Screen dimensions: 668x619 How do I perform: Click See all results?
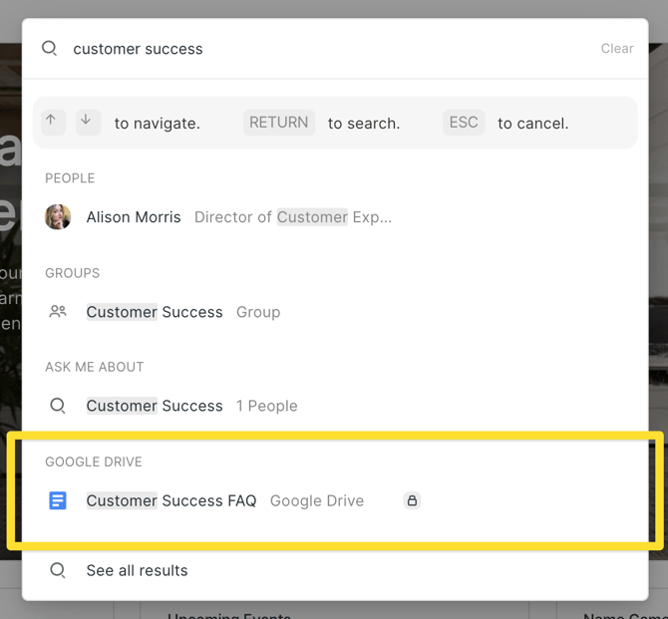(x=137, y=570)
